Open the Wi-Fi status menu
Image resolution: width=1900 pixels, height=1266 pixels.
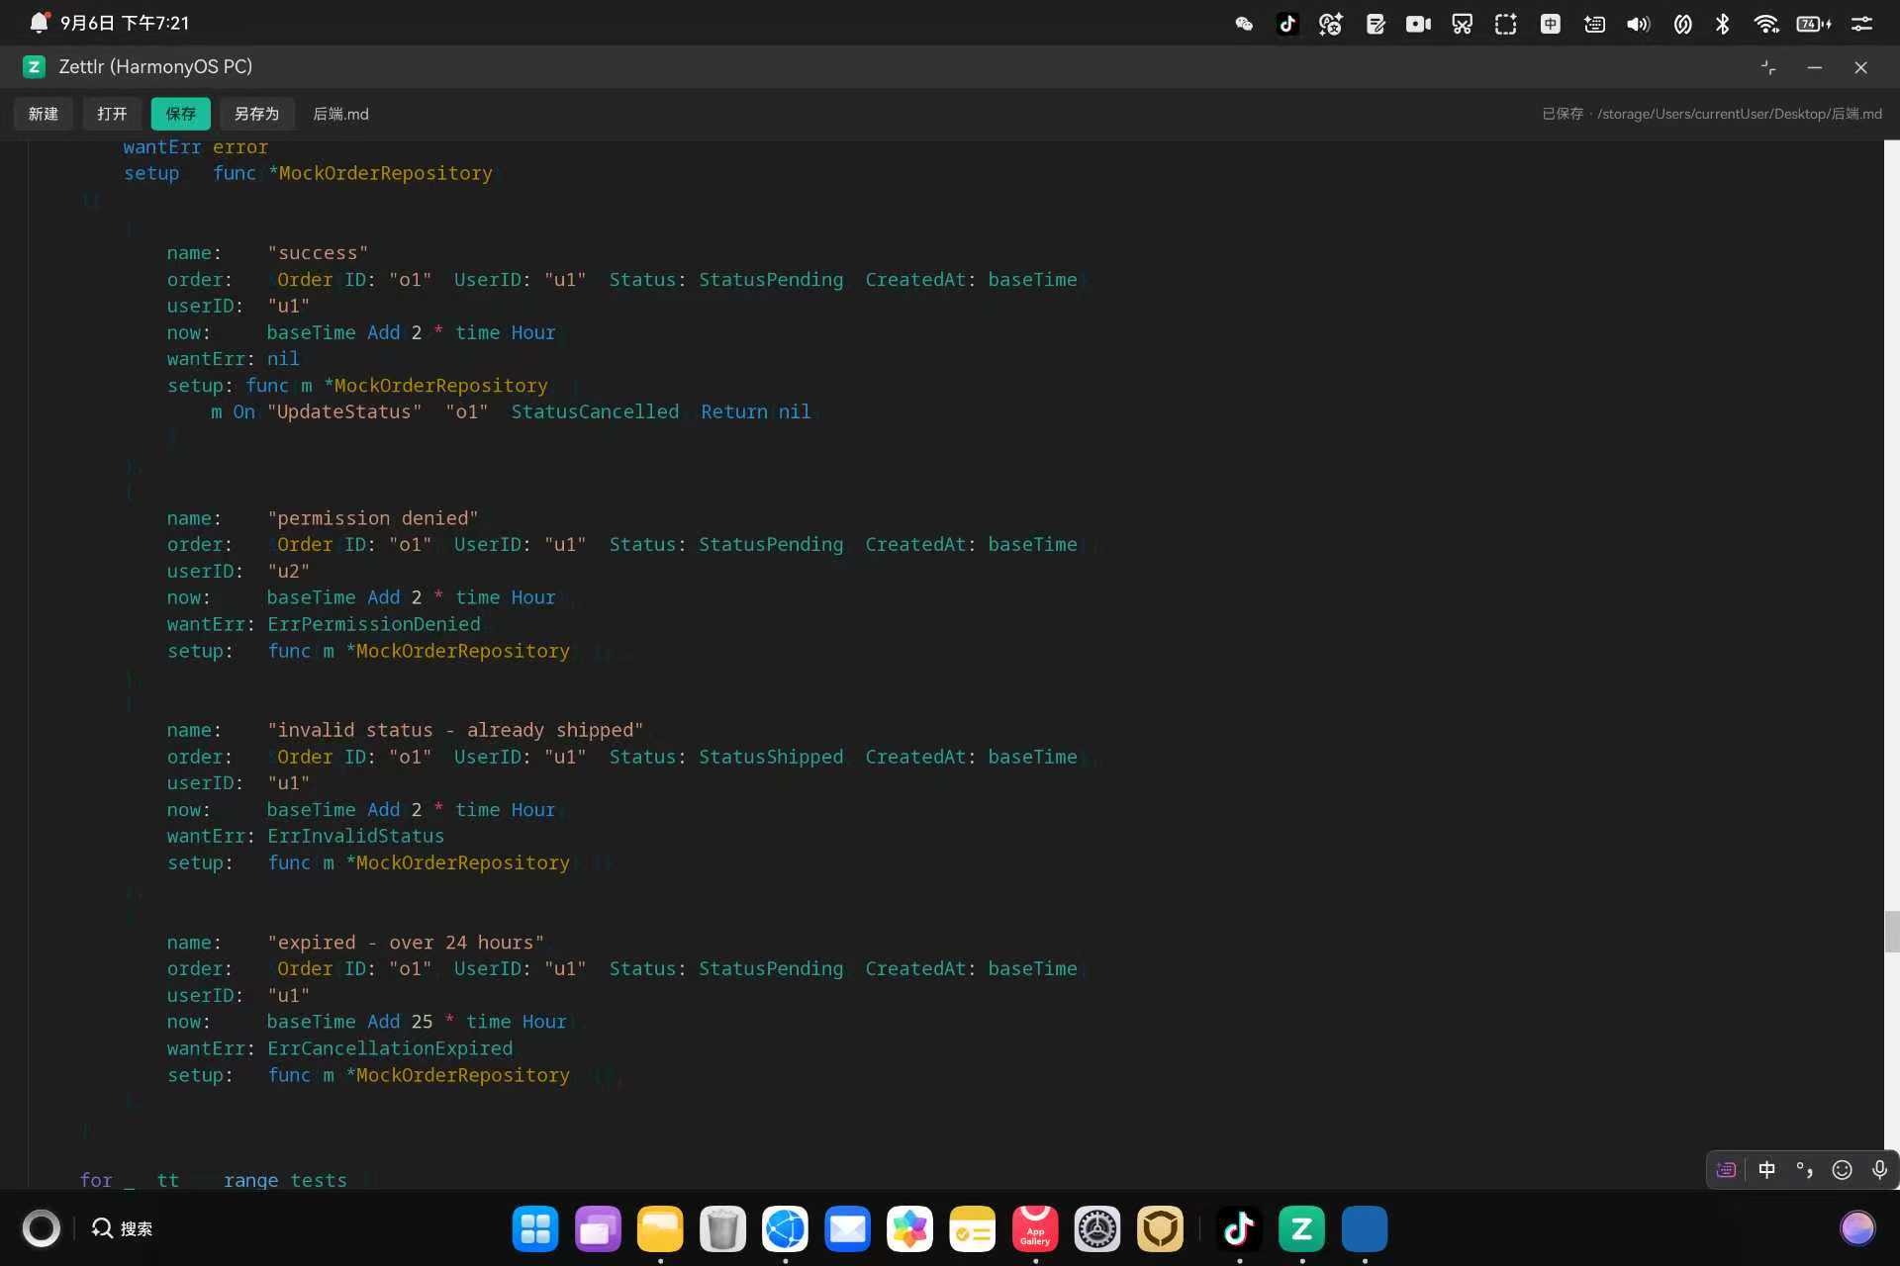1766,24
